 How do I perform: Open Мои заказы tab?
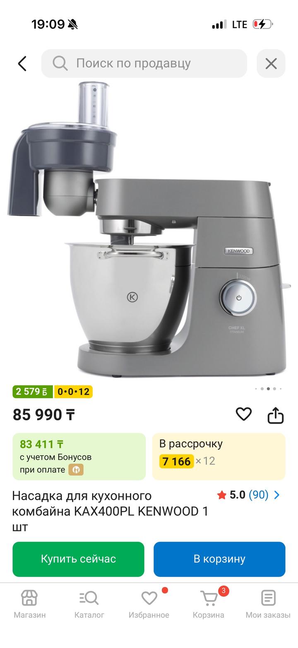pyautogui.click(x=268, y=605)
